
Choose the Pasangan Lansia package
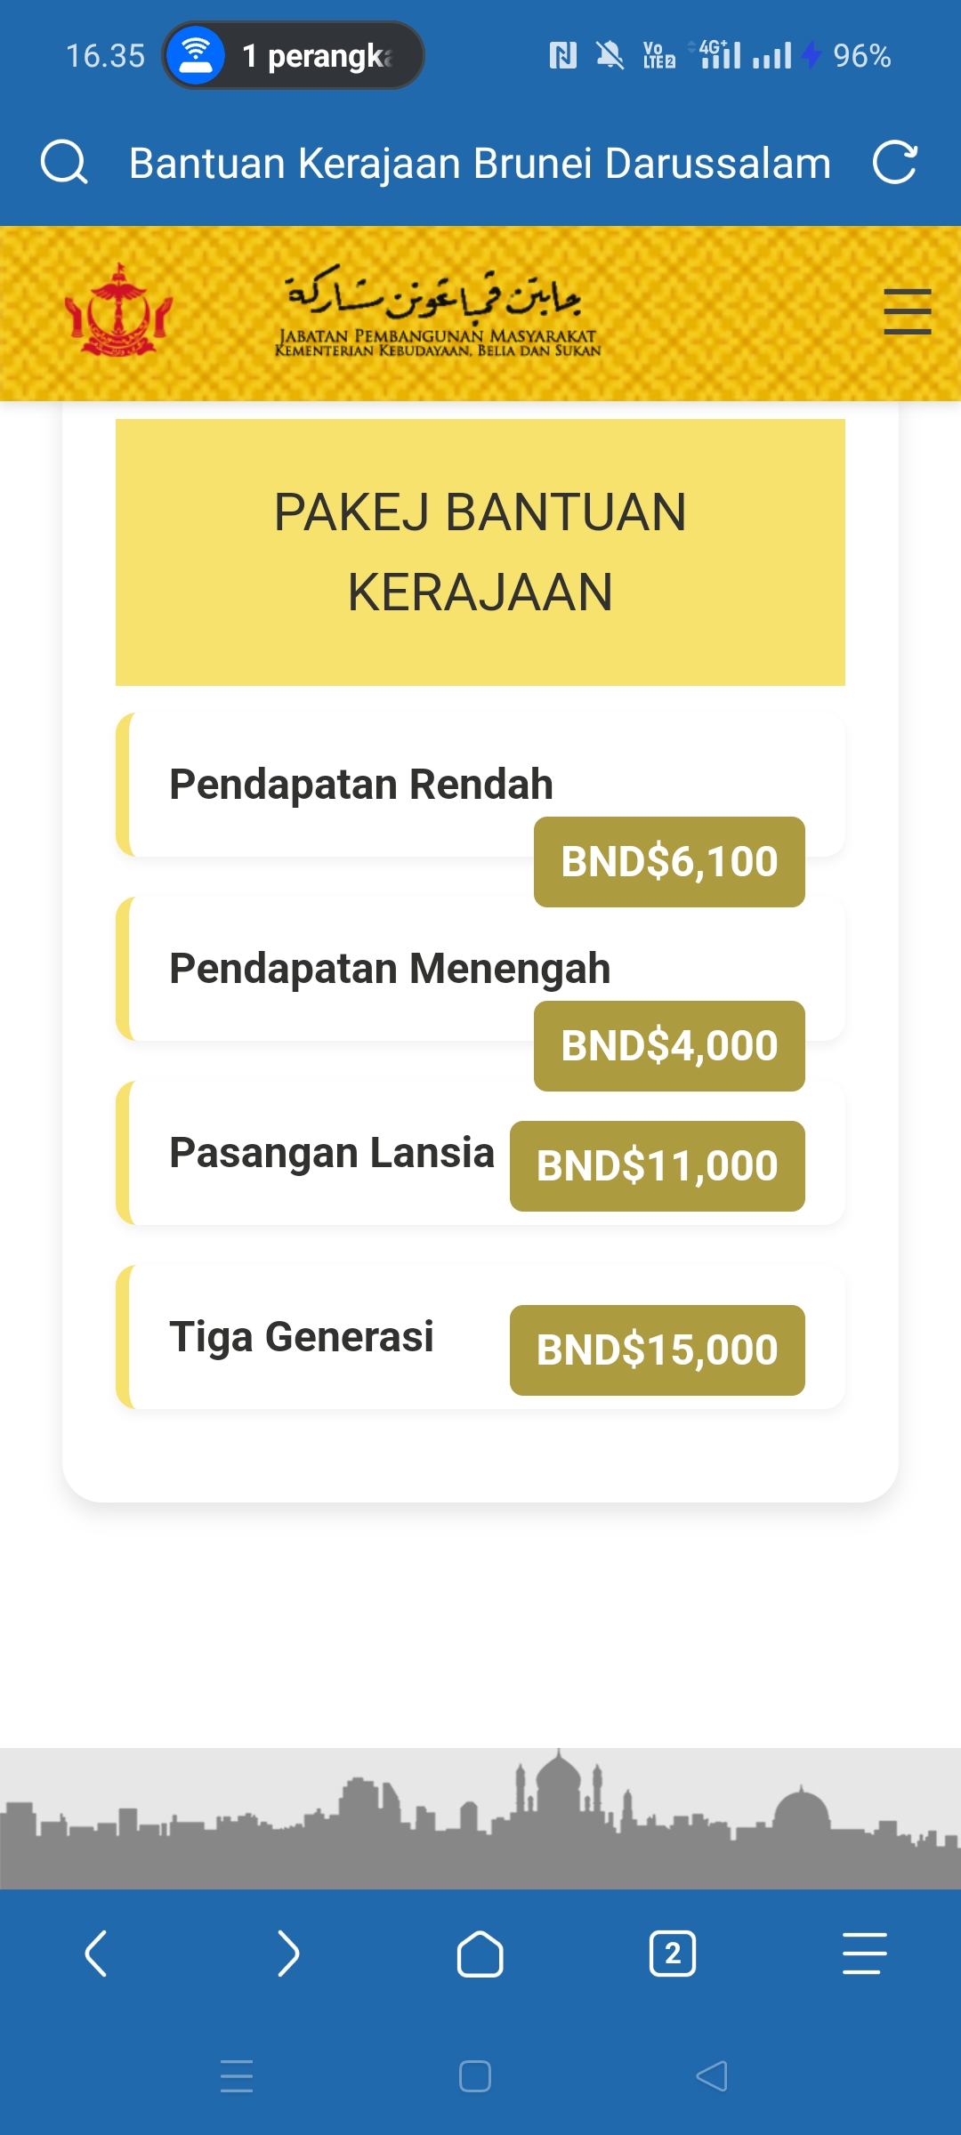tap(331, 1153)
